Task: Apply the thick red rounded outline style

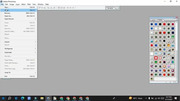Action: click(156, 58)
